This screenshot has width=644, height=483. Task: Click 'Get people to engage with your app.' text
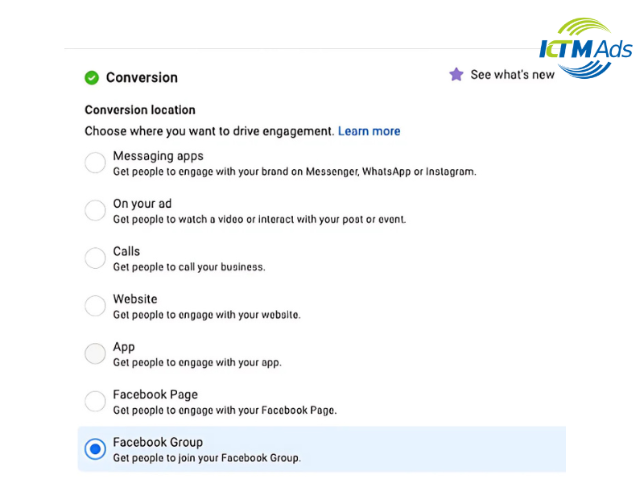click(197, 363)
